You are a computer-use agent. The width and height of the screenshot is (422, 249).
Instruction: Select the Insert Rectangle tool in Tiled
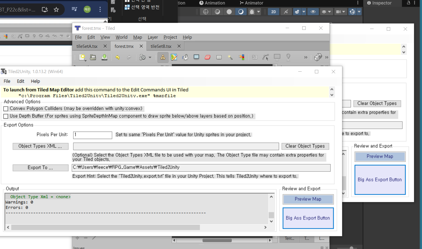tap(277, 57)
